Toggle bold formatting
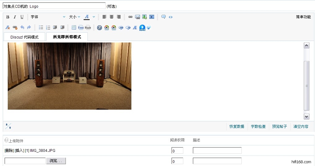This screenshot has height=166, width=315. [x=8, y=17]
